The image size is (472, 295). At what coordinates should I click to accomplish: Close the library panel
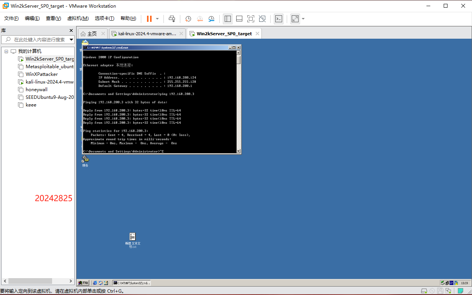tap(71, 31)
